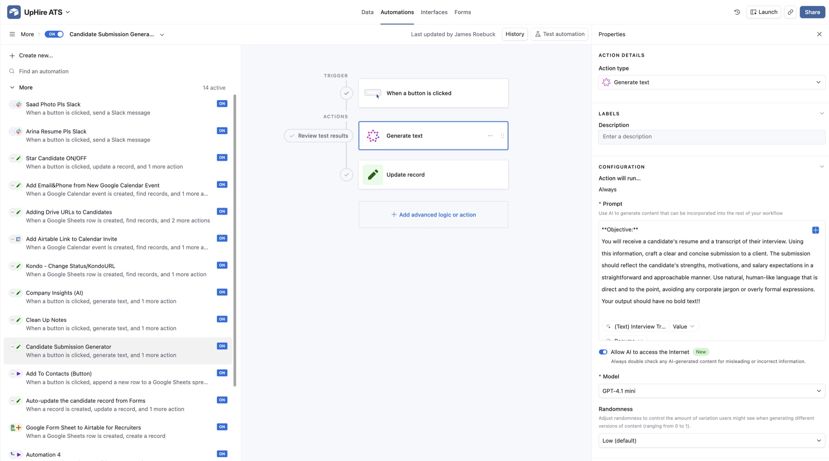This screenshot has width=829, height=461.
Task: Click the Update record checkmark status icon
Action: (347, 174)
